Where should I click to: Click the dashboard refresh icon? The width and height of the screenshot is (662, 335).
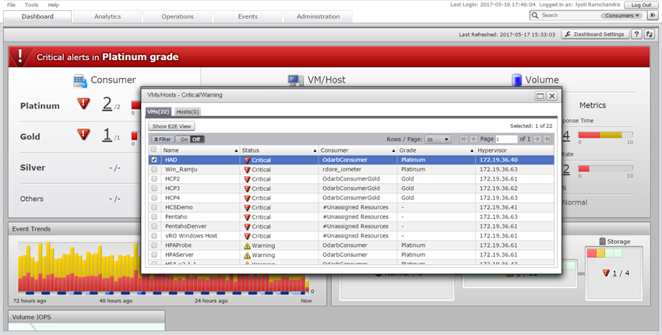pyautogui.click(x=649, y=34)
